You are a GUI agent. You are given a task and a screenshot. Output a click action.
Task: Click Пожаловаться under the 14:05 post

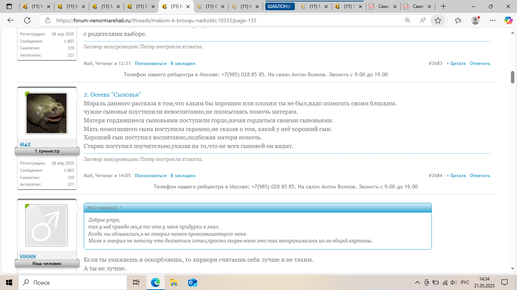[150, 176]
